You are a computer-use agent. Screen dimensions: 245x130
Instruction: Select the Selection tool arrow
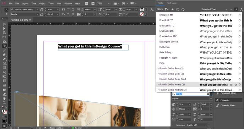[x=4, y=24]
